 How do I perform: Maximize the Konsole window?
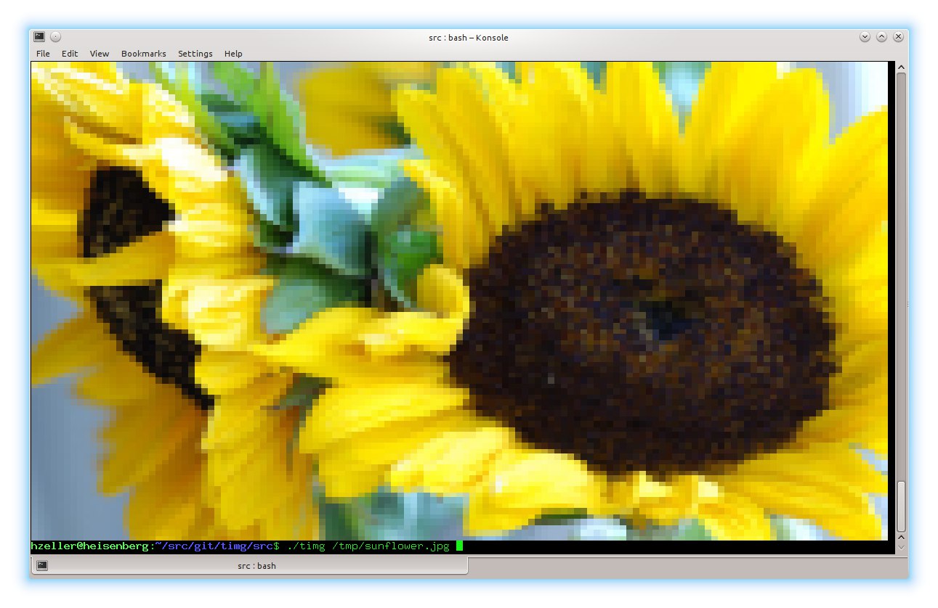pos(881,37)
